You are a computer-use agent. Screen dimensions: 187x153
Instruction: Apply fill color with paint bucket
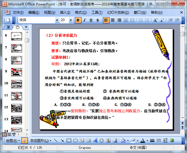coord(123,141)
